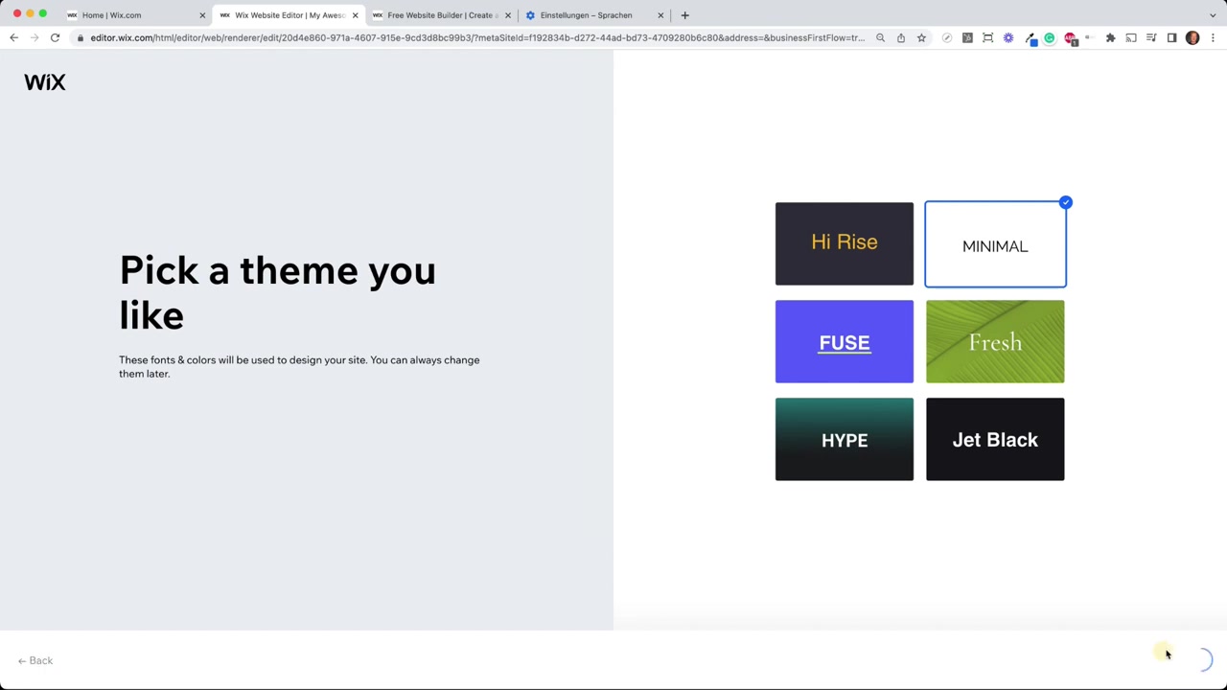Screen dimensions: 1227x690
Task: Expand the tab search chevron
Action: (1213, 15)
